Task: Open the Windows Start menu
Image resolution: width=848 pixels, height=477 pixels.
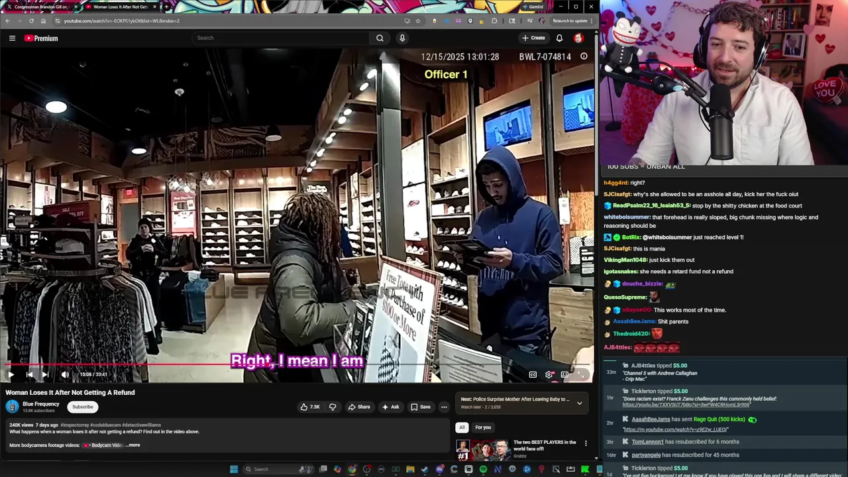Action: pos(234,469)
